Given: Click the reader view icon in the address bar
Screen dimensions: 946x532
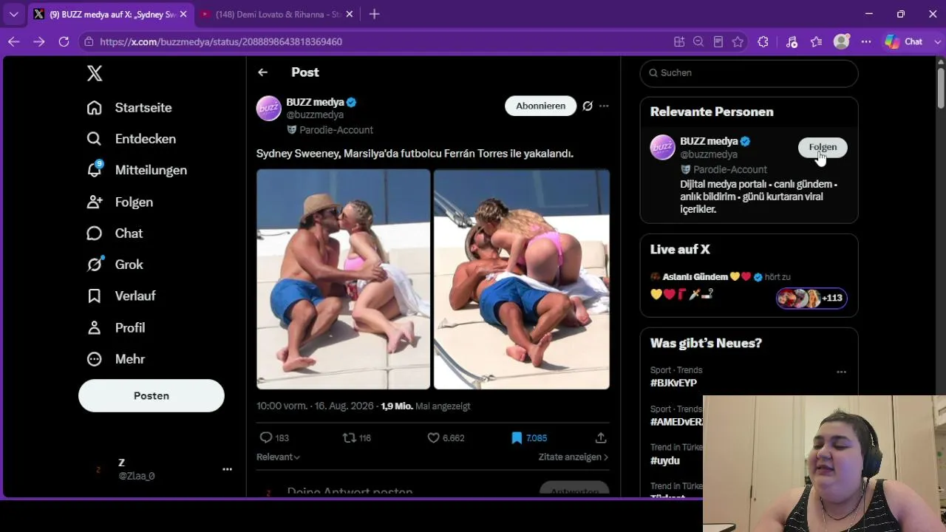Looking at the screenshot, I should [x=718, y=42].
